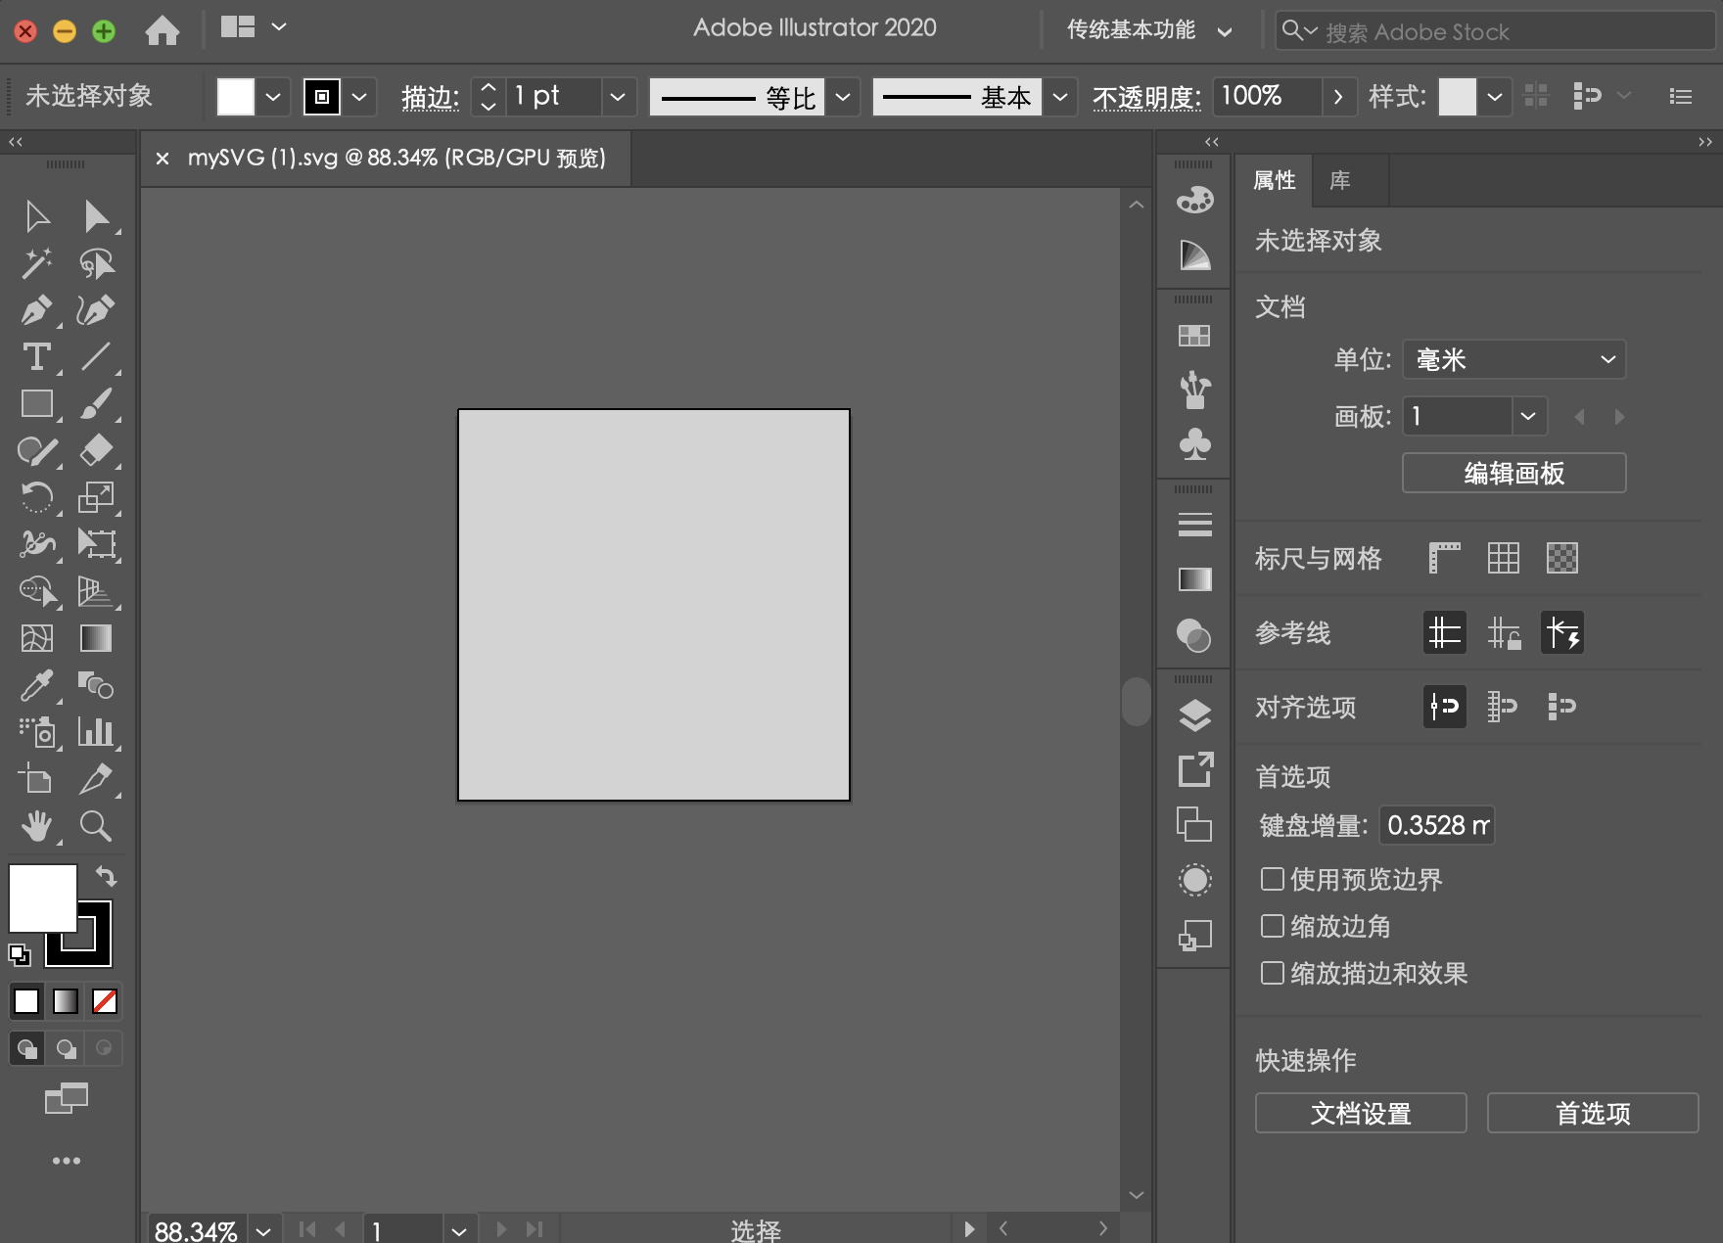Activate the Free Transform tool

click(96, 544)
